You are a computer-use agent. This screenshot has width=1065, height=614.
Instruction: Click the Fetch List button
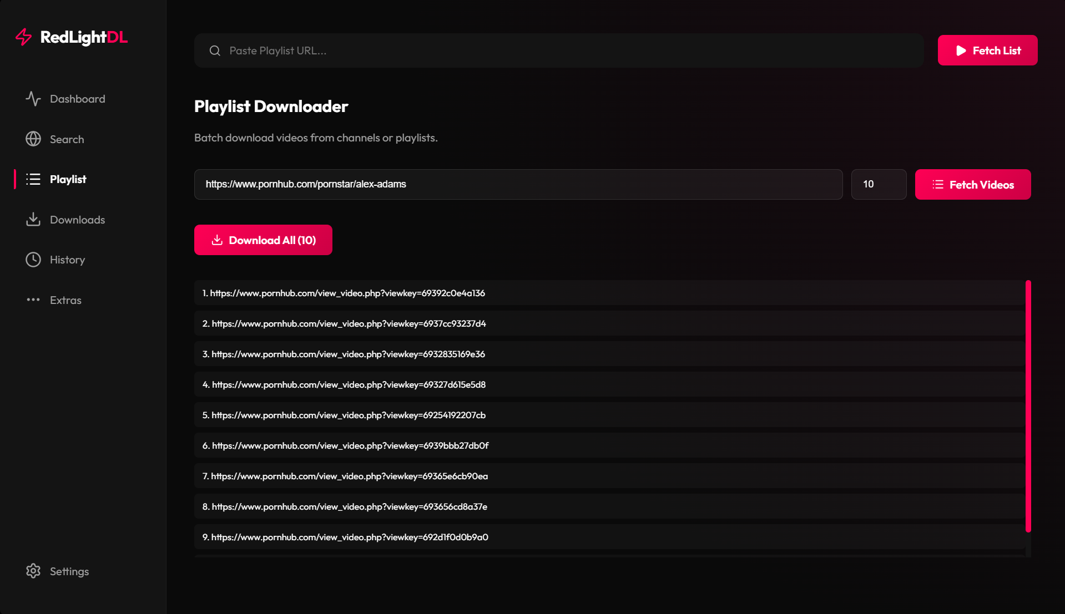click(x=987, y=50)
